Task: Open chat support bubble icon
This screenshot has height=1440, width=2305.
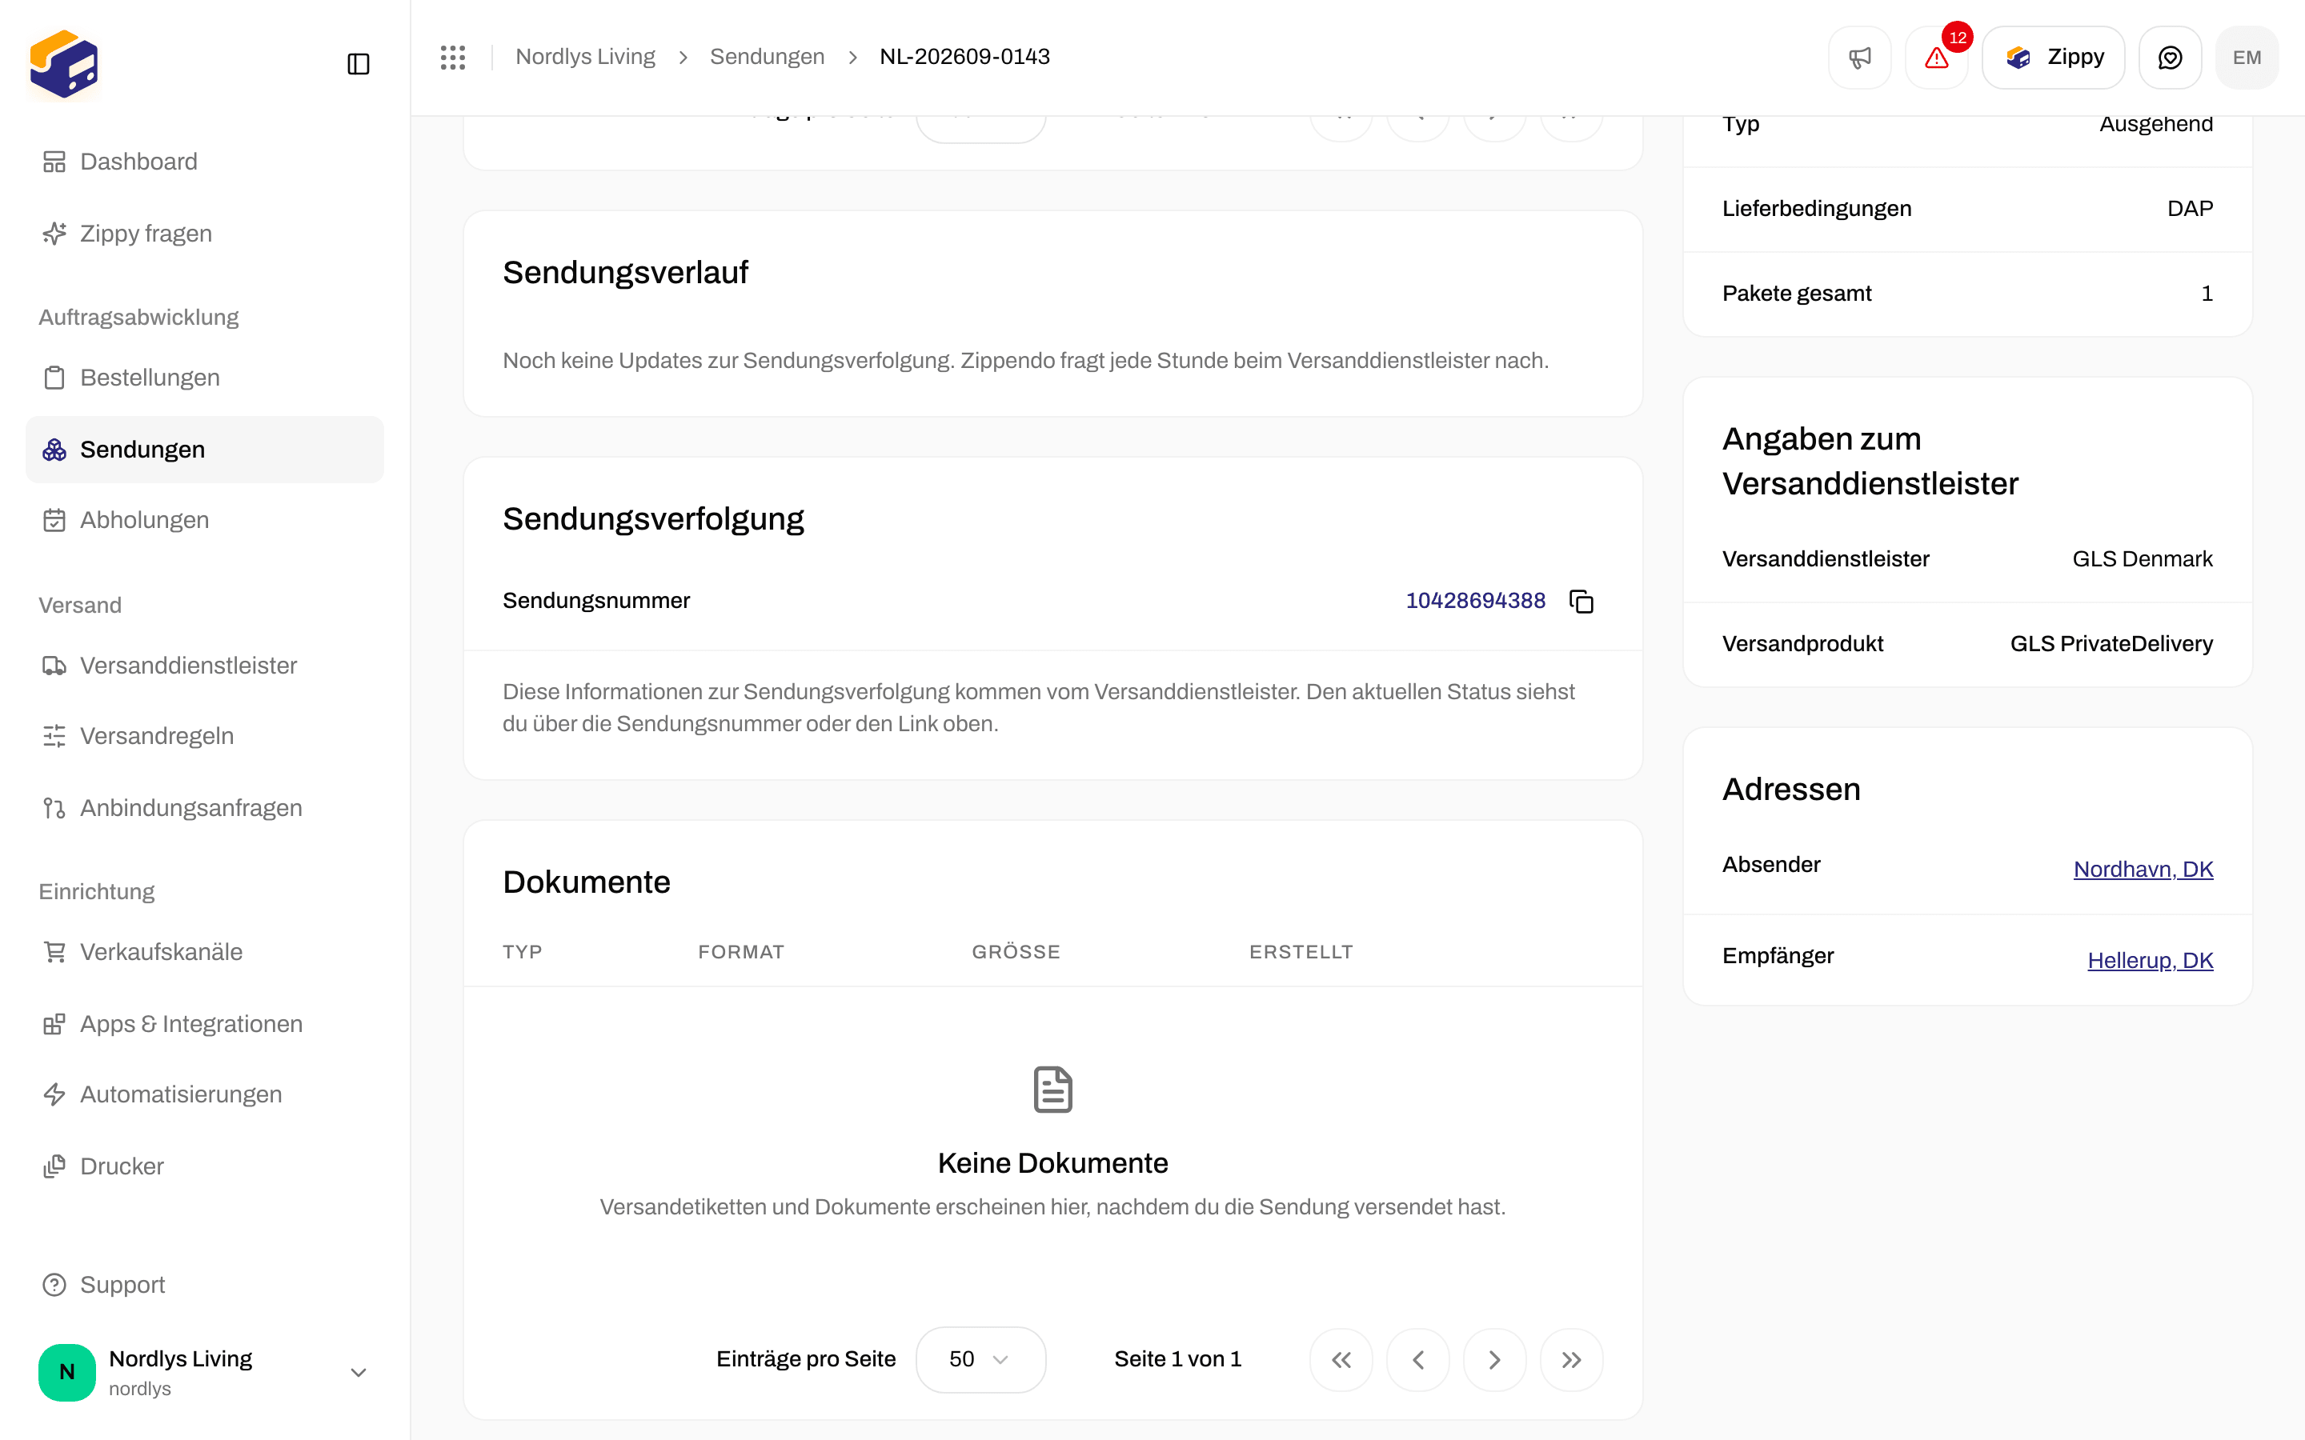Action: [2170, 57]
